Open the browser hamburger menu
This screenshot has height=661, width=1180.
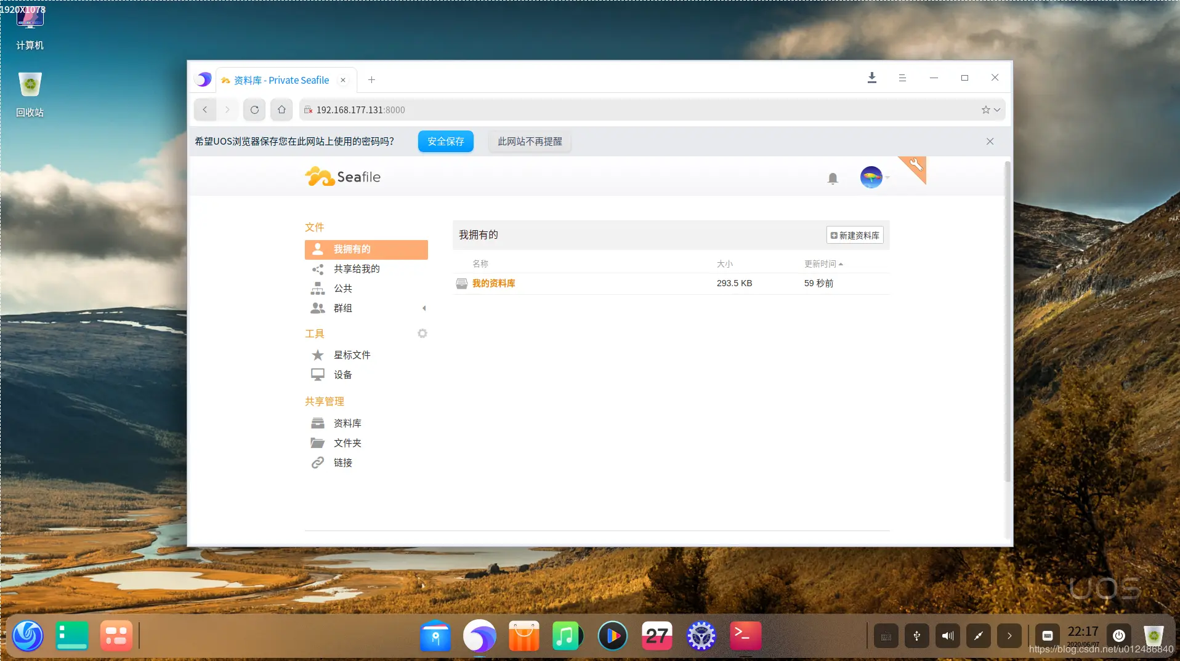click(902, 78)
